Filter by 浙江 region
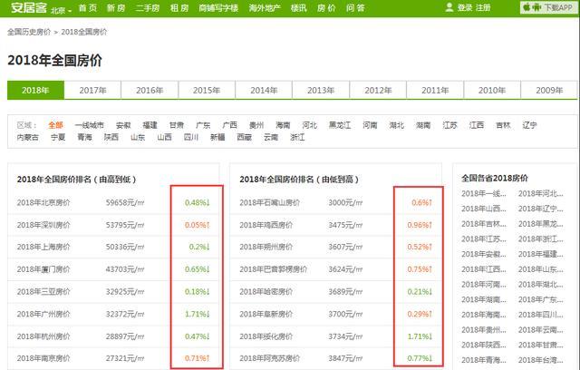Image resolution: width=580 pixels, height=370 pixels. coord(297,137)
